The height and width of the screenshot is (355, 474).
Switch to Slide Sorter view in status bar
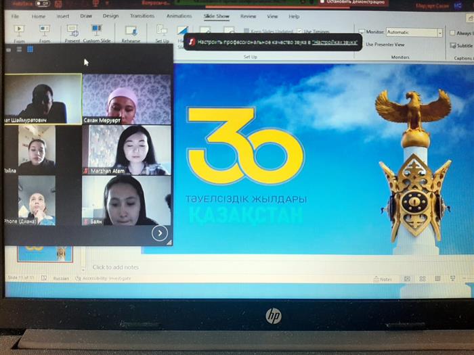pos(421,279)
